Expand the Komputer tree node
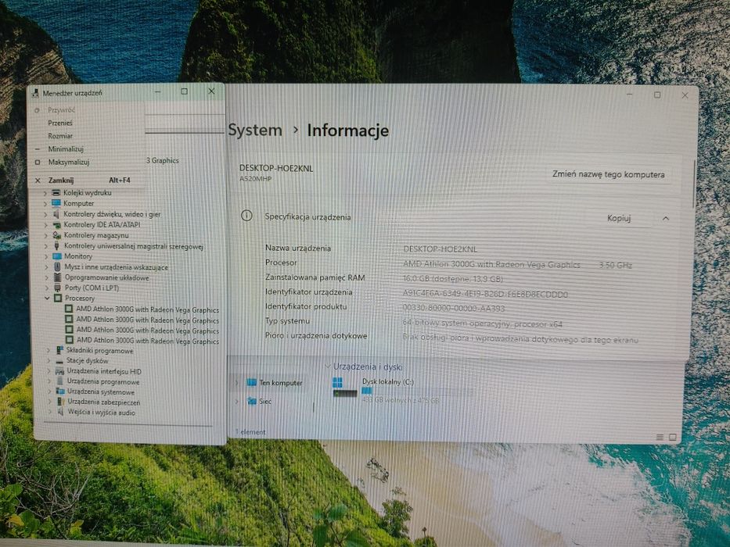The width and height of the screenshot is (730, 547). (45, 204)
